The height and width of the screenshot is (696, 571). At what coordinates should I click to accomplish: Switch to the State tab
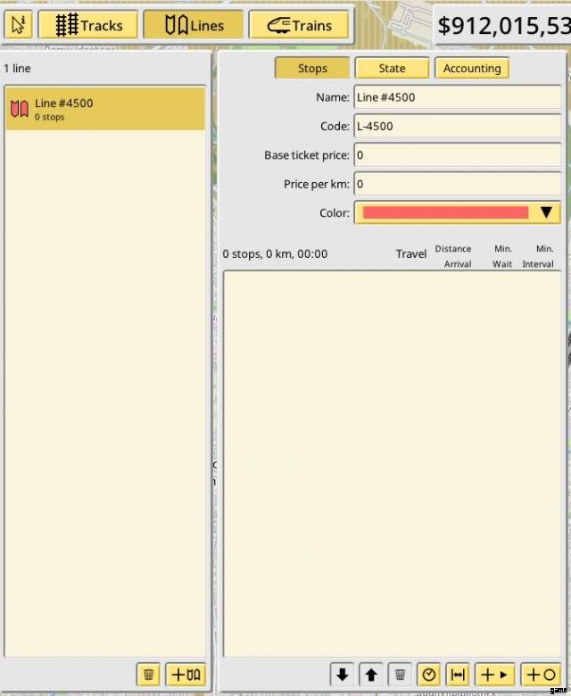[x=392, y=68]
